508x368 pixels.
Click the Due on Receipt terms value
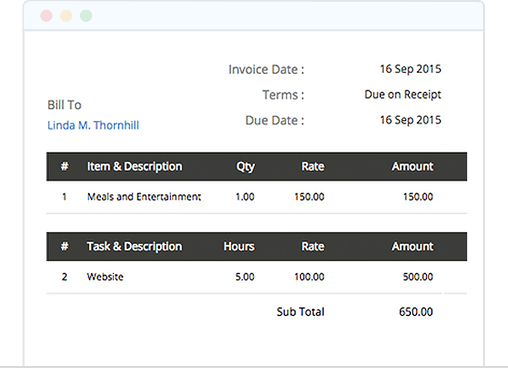click(402, 95)
